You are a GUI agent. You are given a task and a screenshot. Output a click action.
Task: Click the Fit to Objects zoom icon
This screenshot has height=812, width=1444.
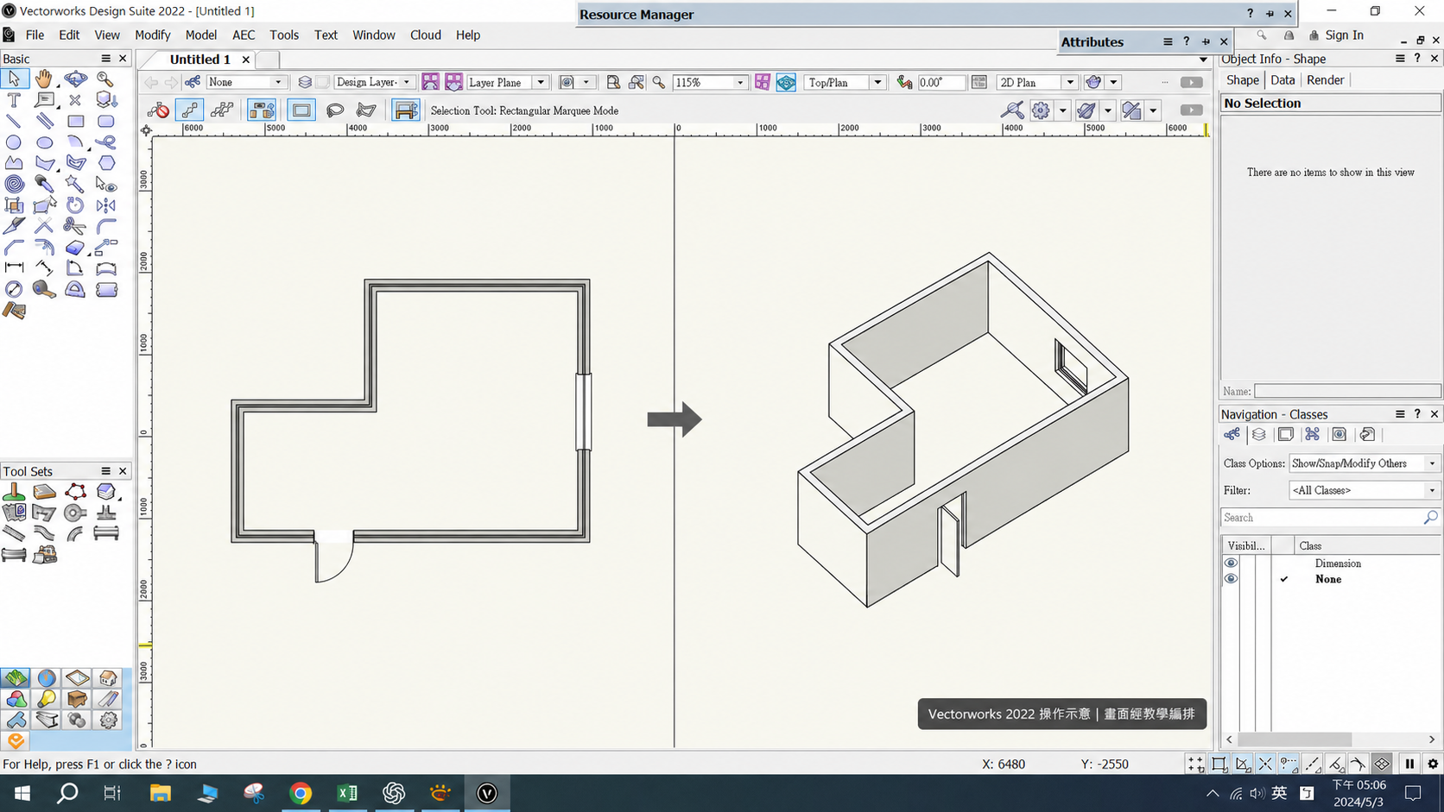coord(636,82)
